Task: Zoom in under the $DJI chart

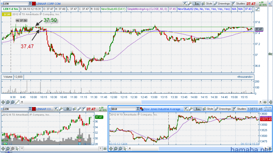Action: [x=116, y=148]
